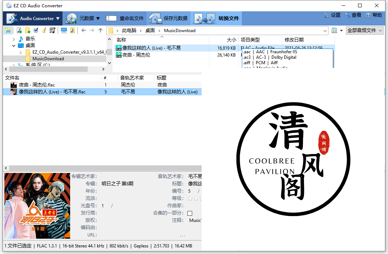The height and width of the screenshot is (254, 388).
Task: Toggle the folder browser pane icon
Action: 8,30
